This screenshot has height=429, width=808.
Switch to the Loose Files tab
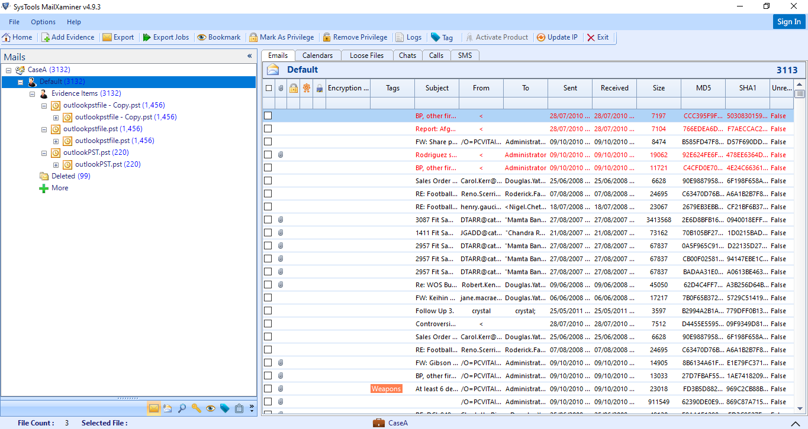(366, 56)
